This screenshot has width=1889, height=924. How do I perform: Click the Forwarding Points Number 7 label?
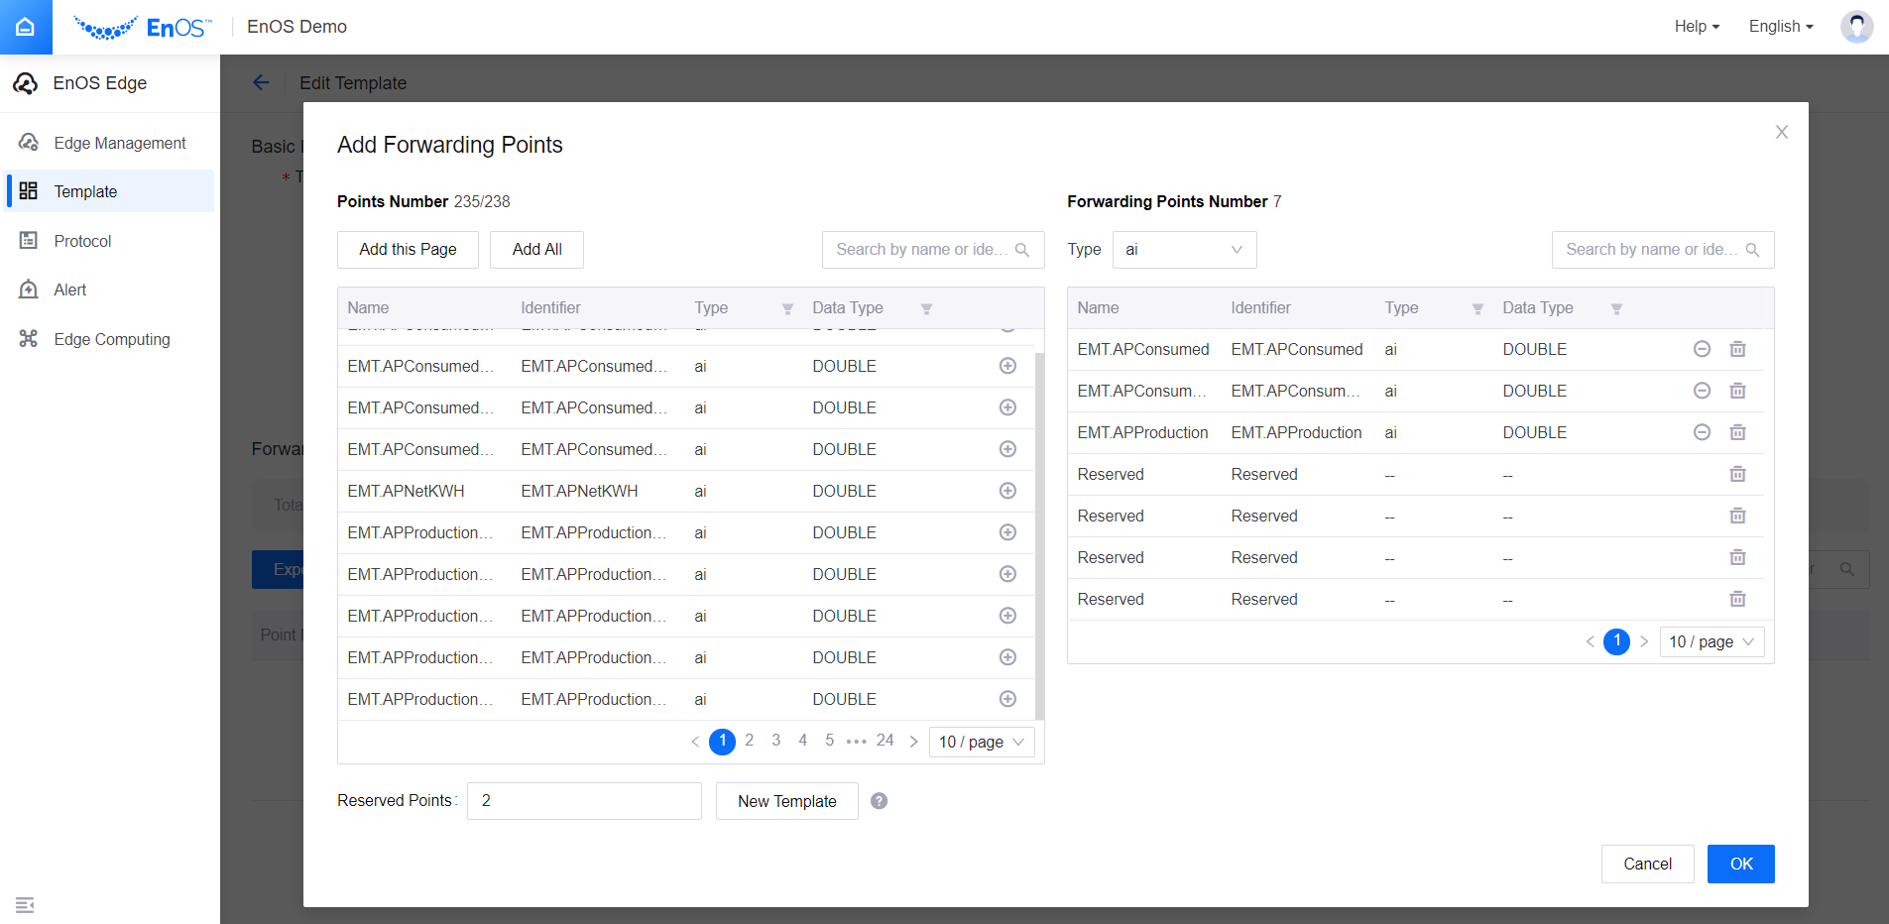point(1174,201)
